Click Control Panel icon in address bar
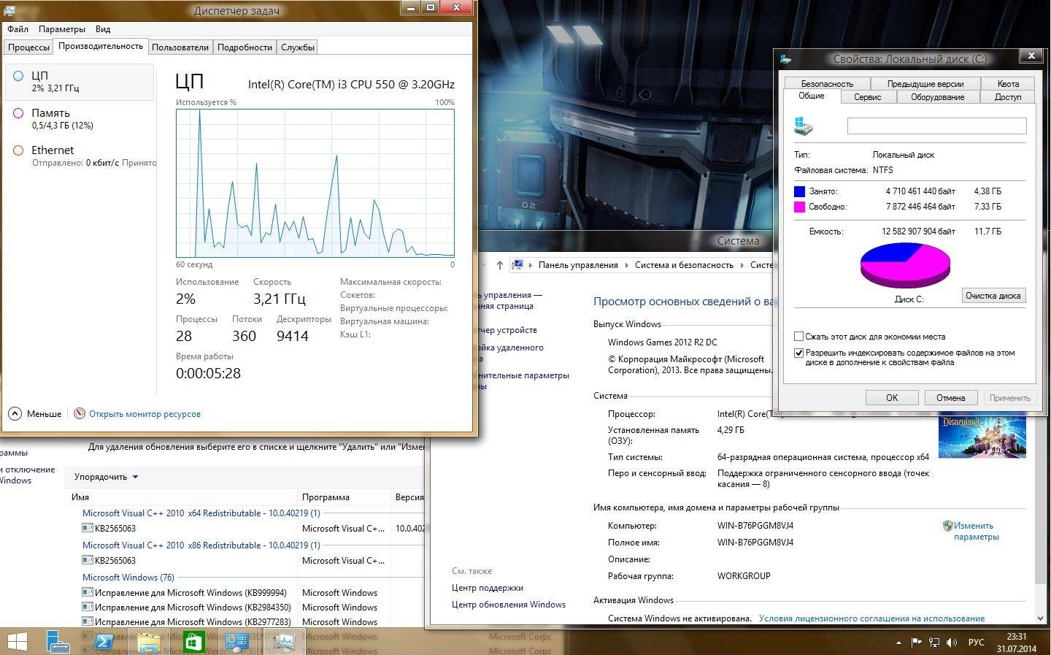 click(517, 265)
